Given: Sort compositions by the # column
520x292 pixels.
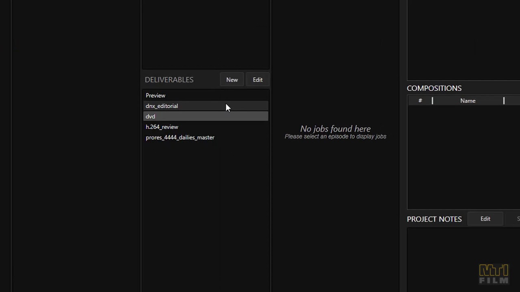Looking at the screenshot, I should click(420, 101).
